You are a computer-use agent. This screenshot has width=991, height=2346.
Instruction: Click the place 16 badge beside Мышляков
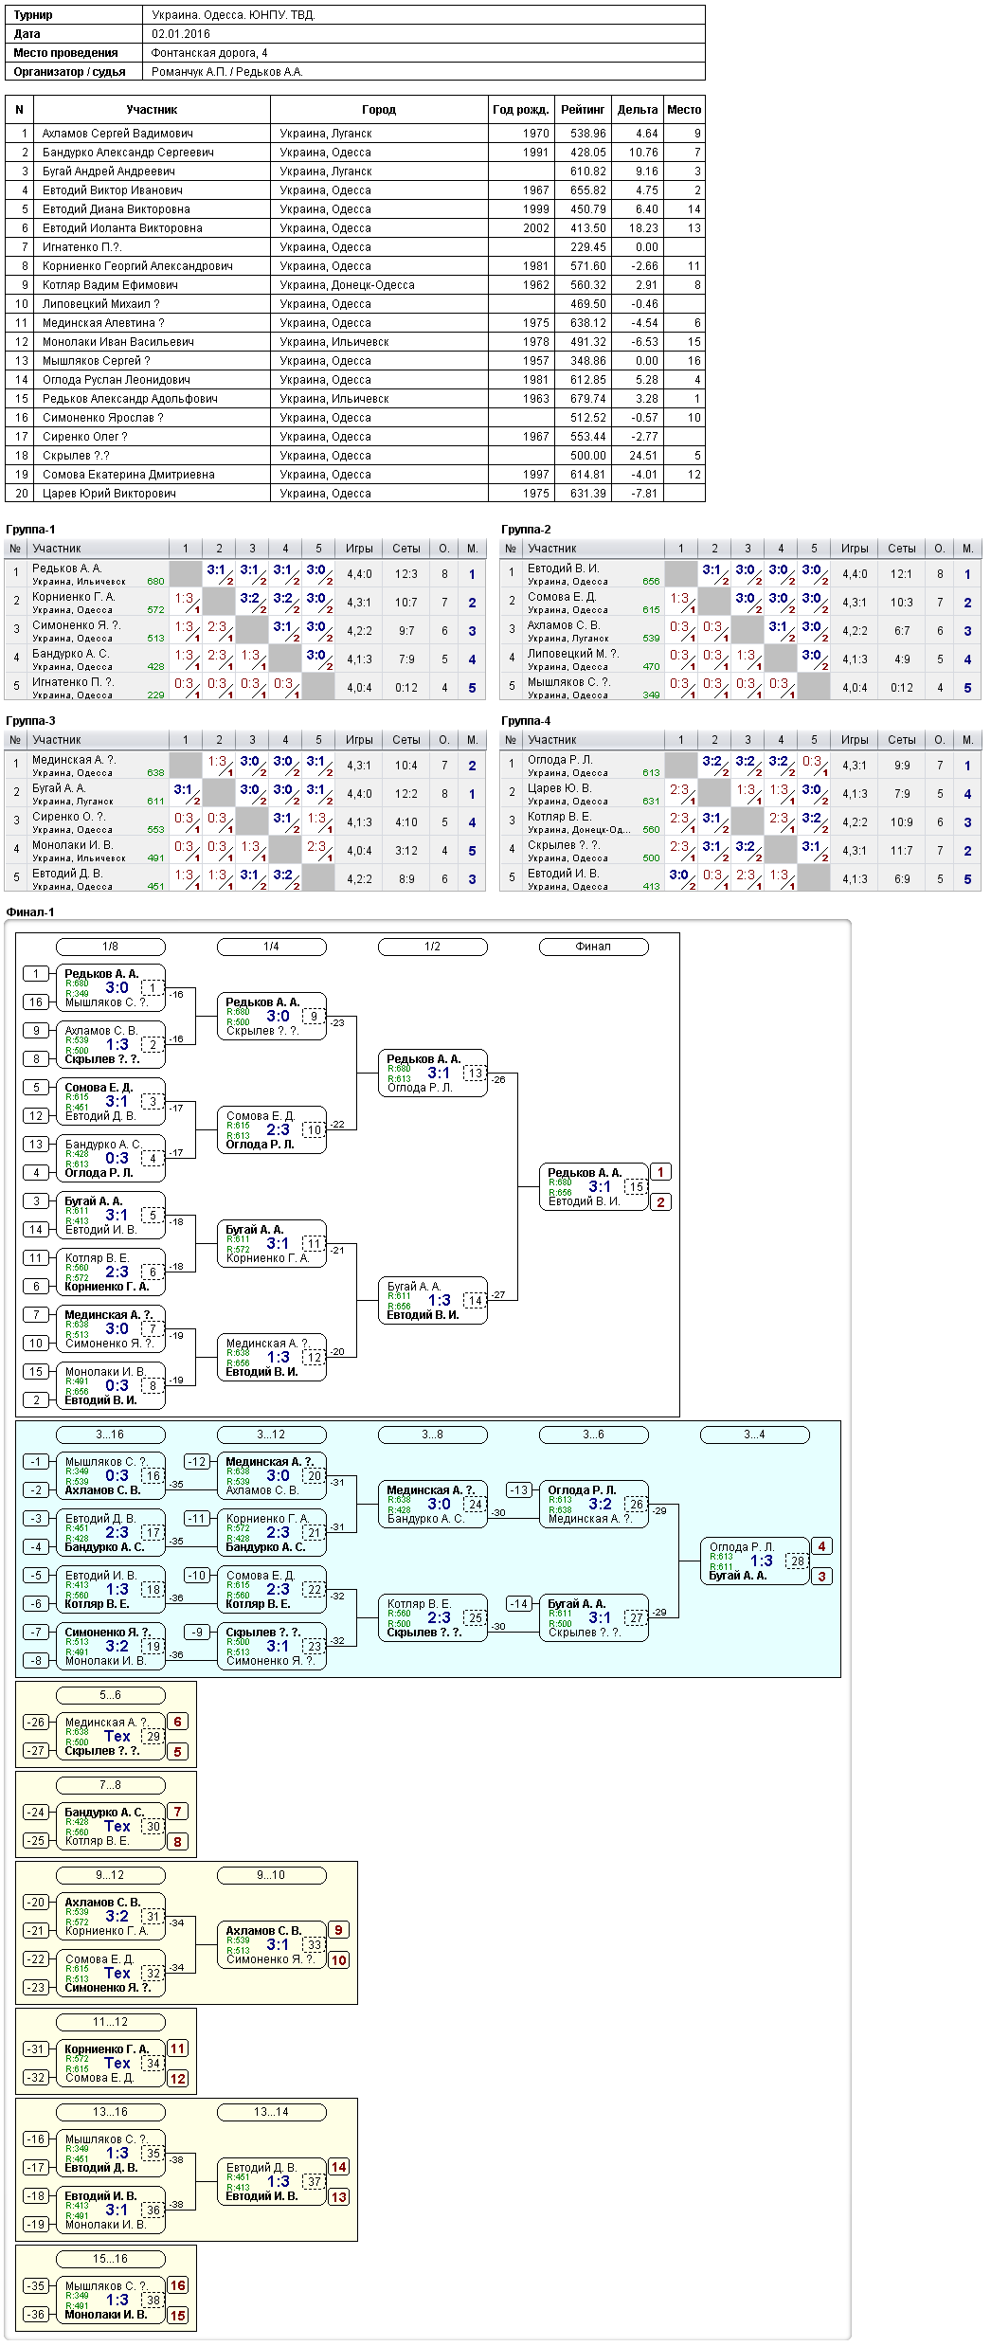pos(178,2285)
